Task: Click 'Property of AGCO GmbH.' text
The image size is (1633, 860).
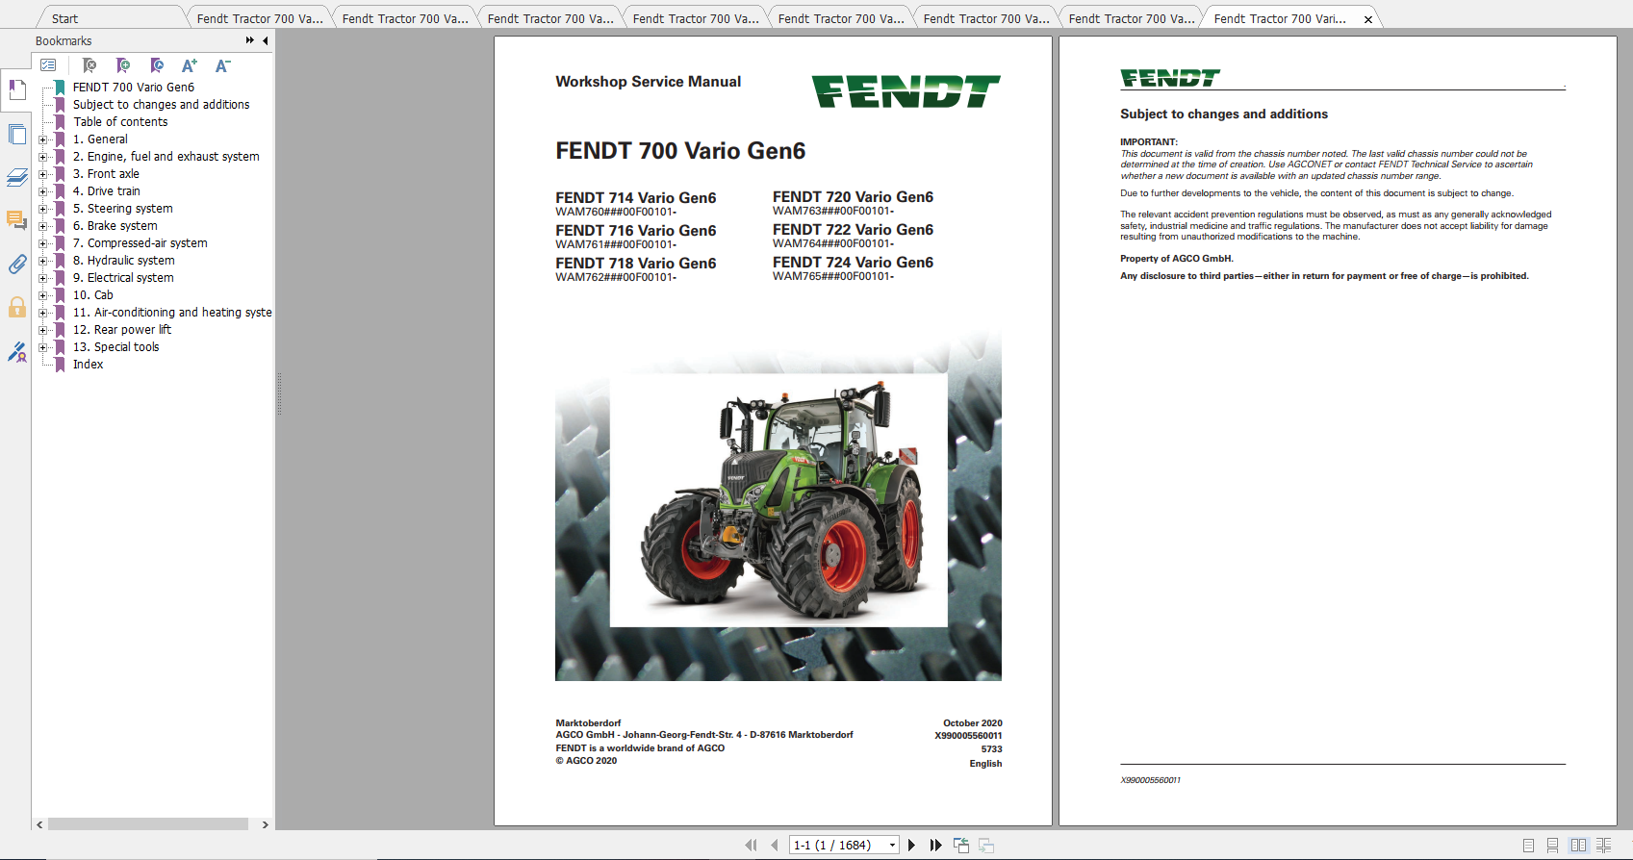Action: coord(1177,259)
